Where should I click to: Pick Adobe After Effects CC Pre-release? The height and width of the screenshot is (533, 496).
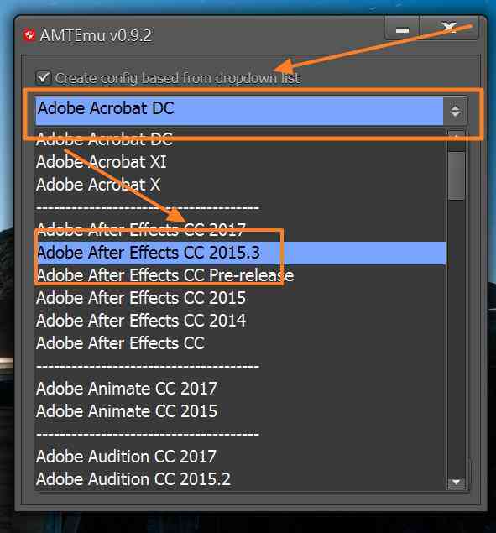240,275
